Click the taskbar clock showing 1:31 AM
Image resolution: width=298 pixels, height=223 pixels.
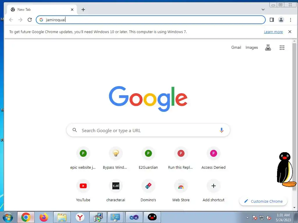click(283, 217)
